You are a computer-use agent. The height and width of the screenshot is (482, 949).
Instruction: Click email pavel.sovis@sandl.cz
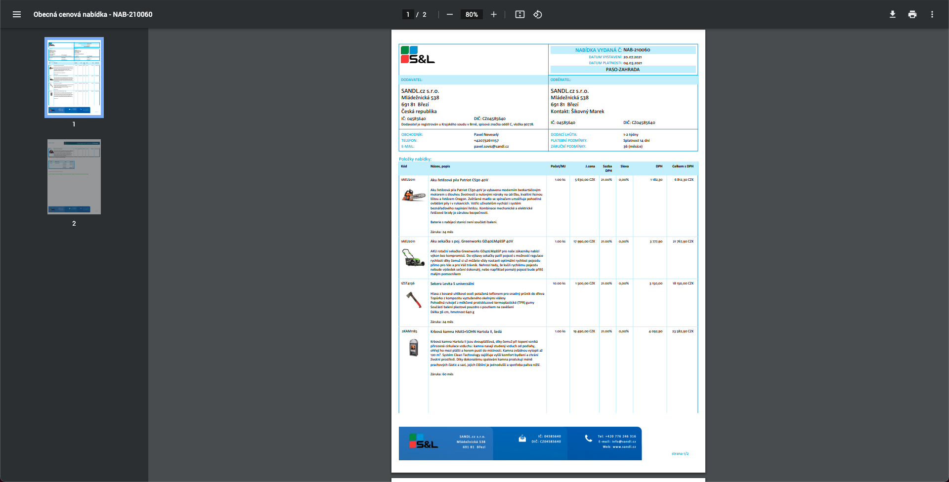click(x=491, y=147)
